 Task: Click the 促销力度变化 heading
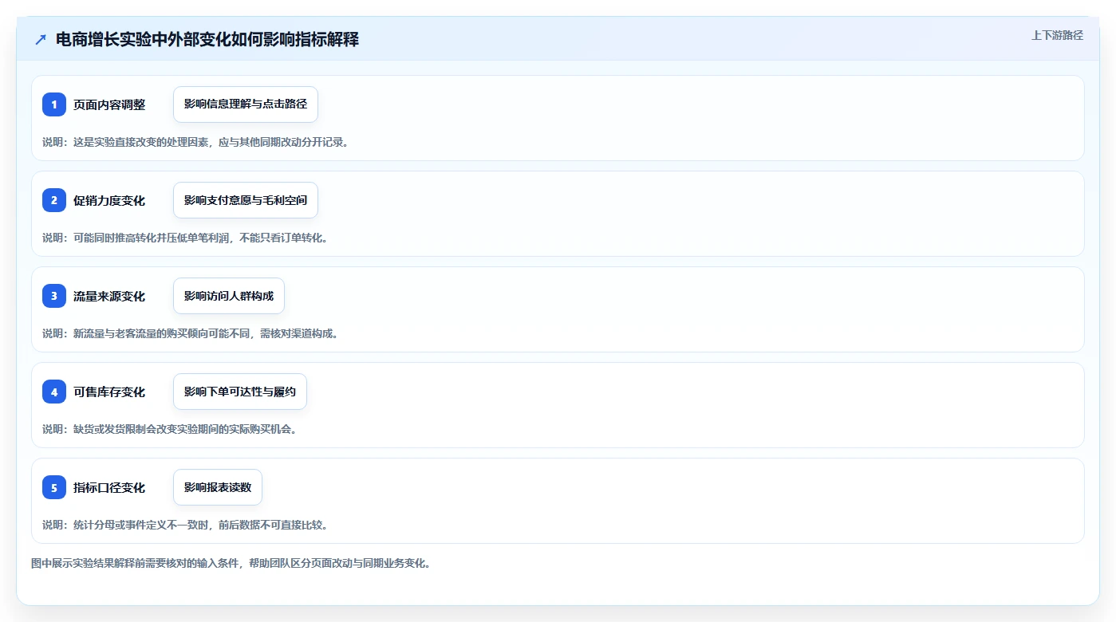109,200
